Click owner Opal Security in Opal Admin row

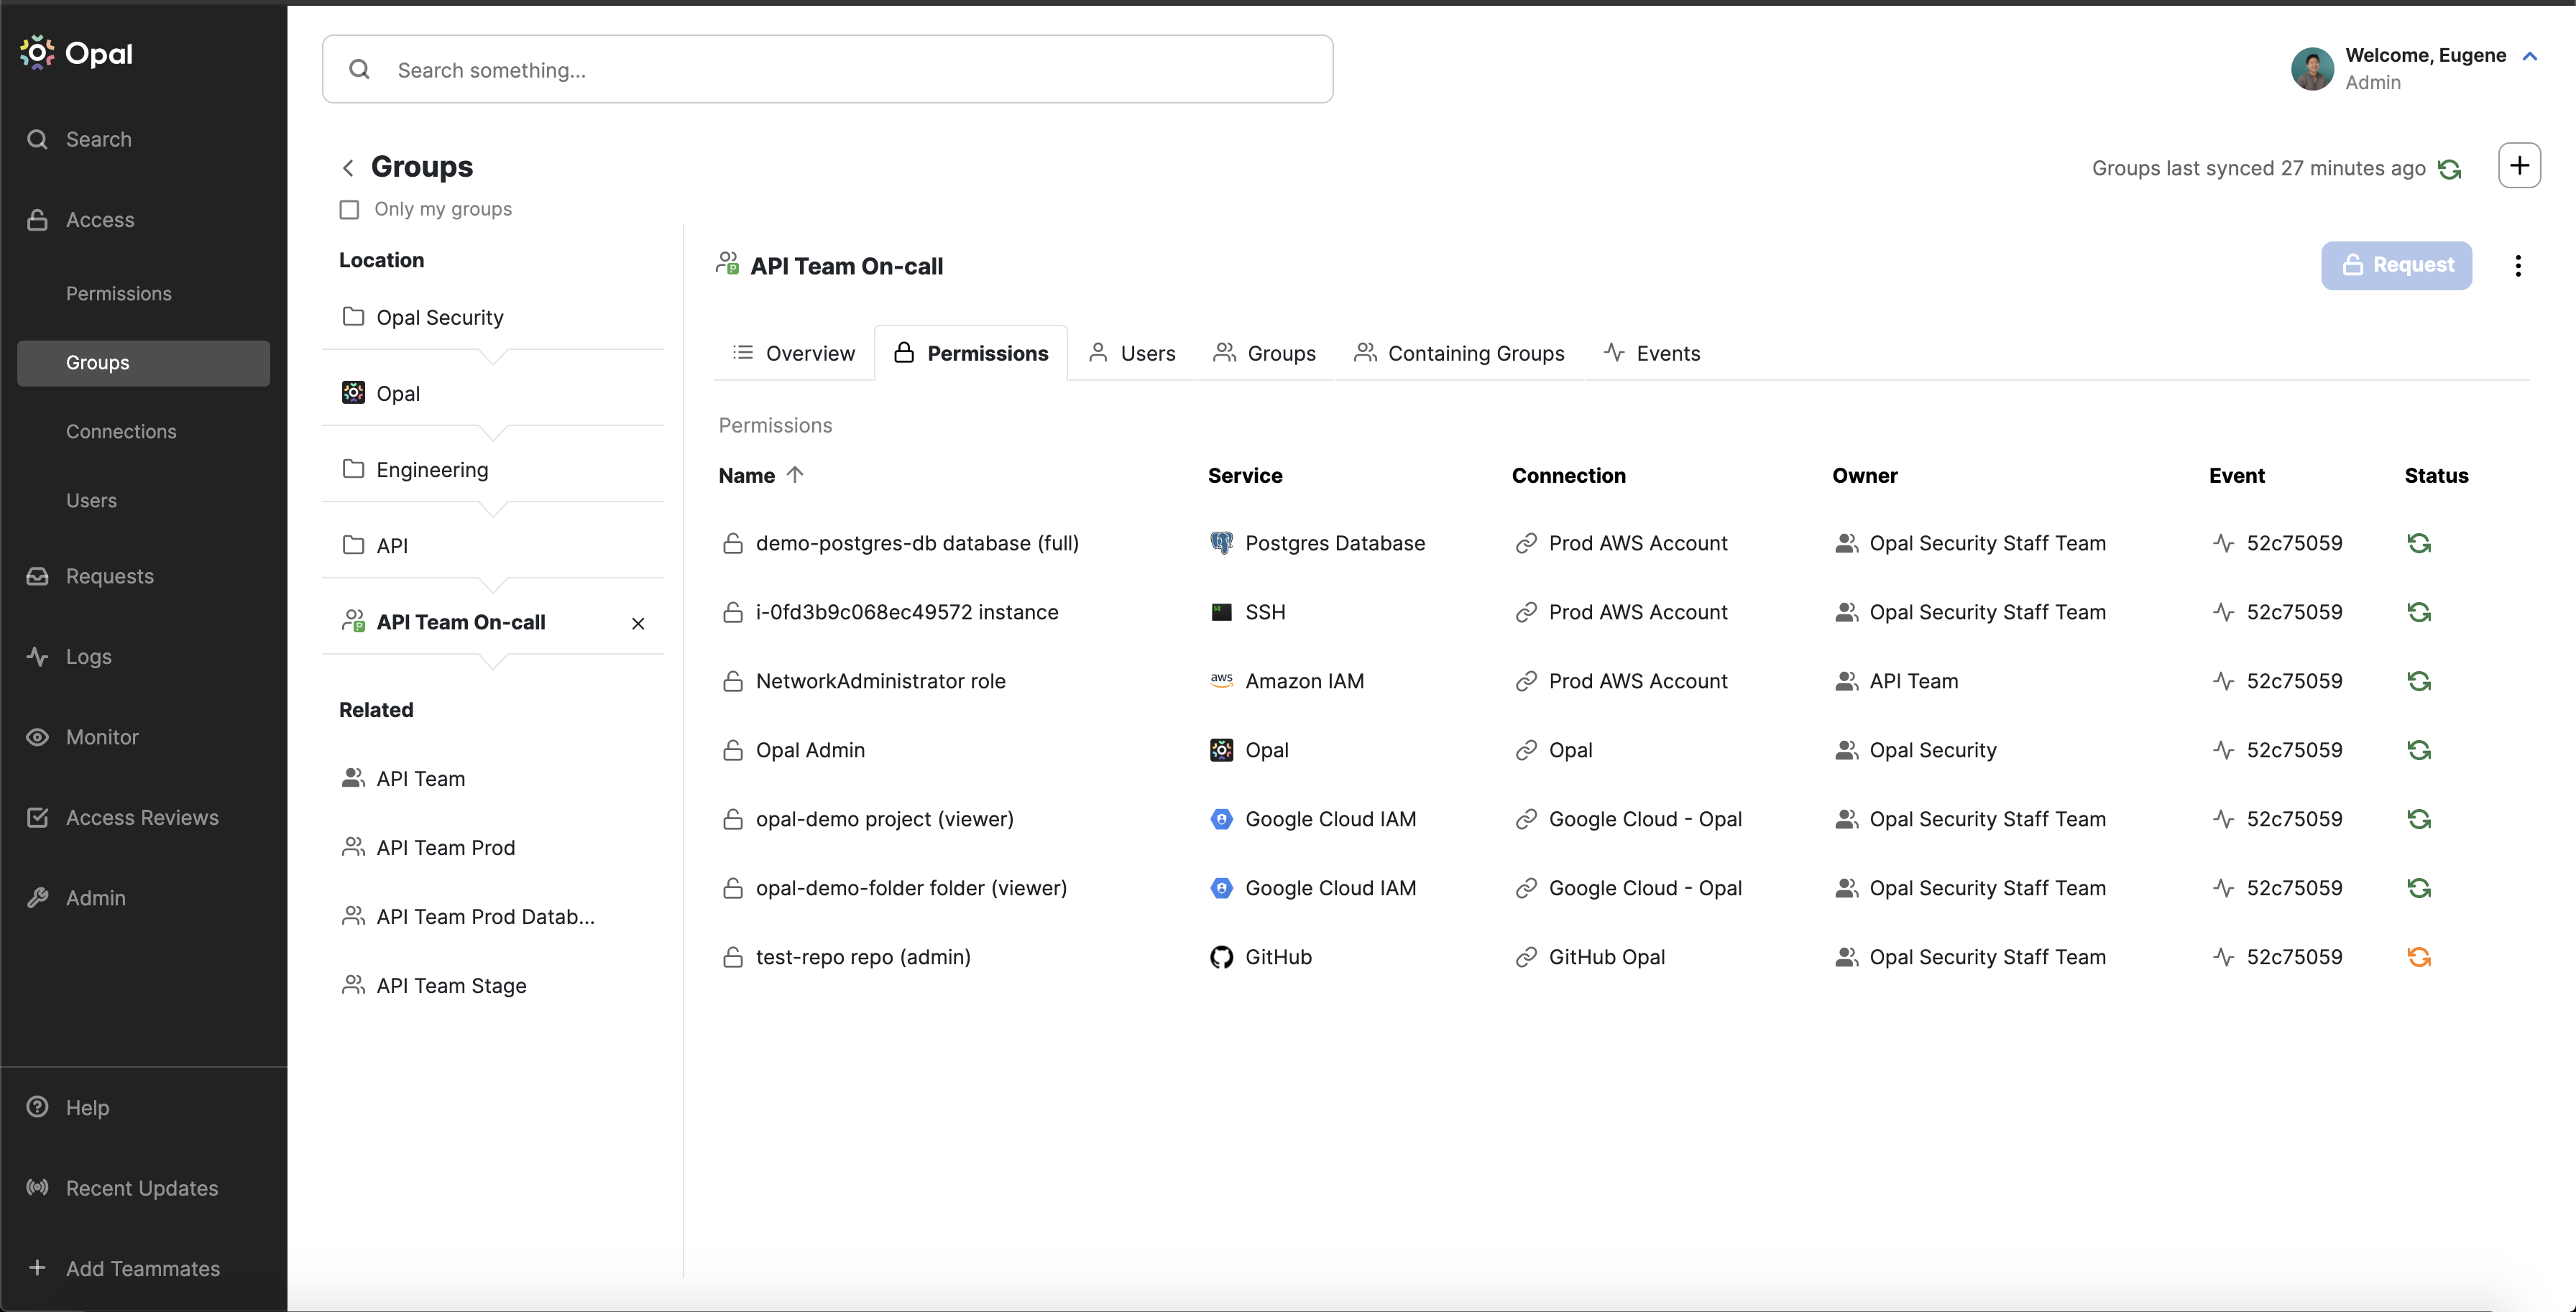pos(1932,750)
